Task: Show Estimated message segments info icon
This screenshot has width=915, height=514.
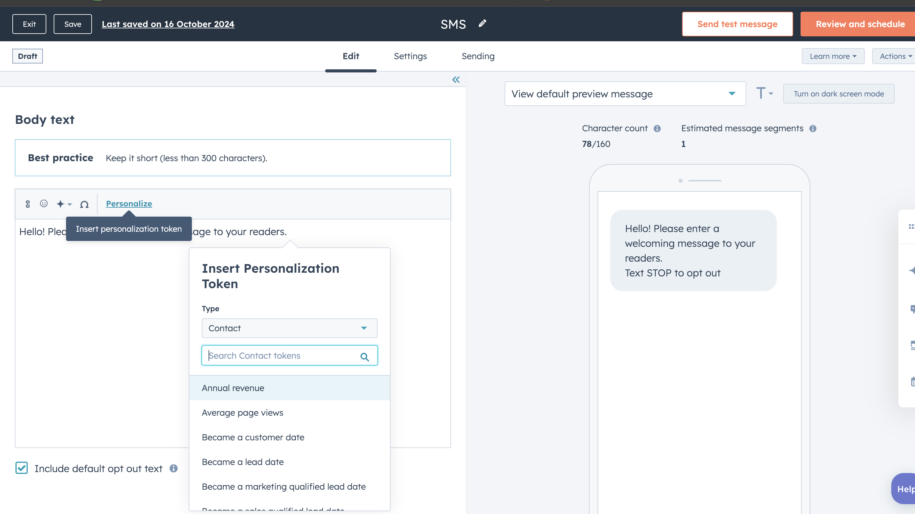Action: point(813,128)
